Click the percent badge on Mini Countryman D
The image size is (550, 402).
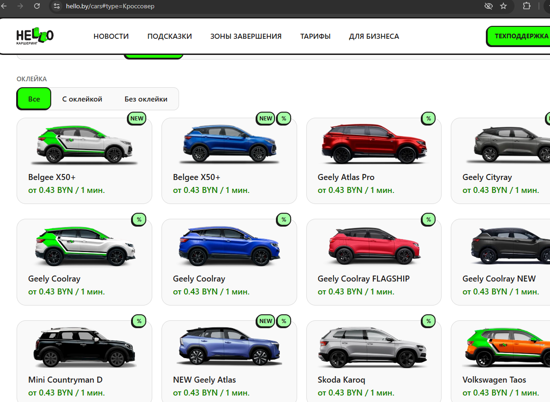(139, 321)
